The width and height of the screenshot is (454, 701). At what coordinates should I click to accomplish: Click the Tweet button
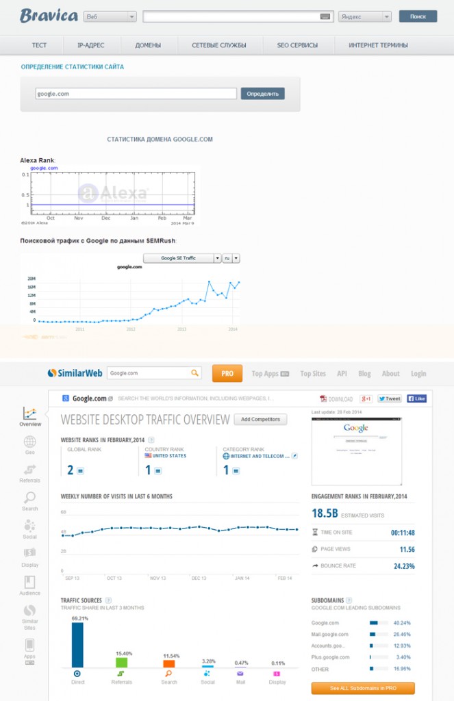(x=389, y=399)
